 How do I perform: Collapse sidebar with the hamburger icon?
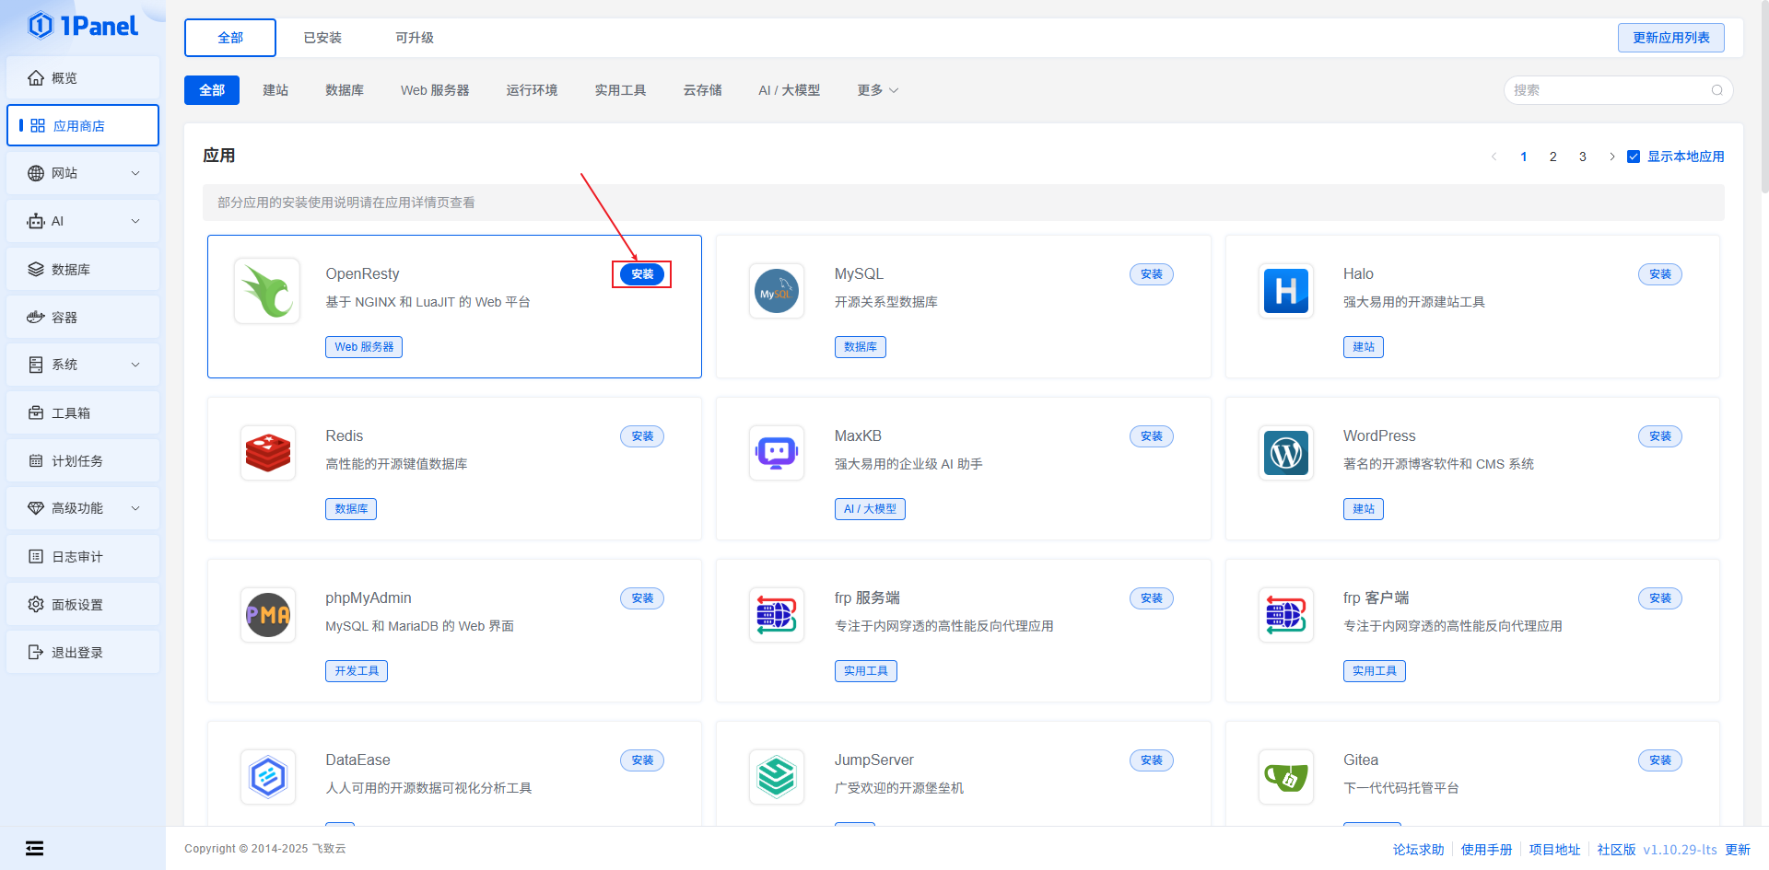tap(34, 849)
